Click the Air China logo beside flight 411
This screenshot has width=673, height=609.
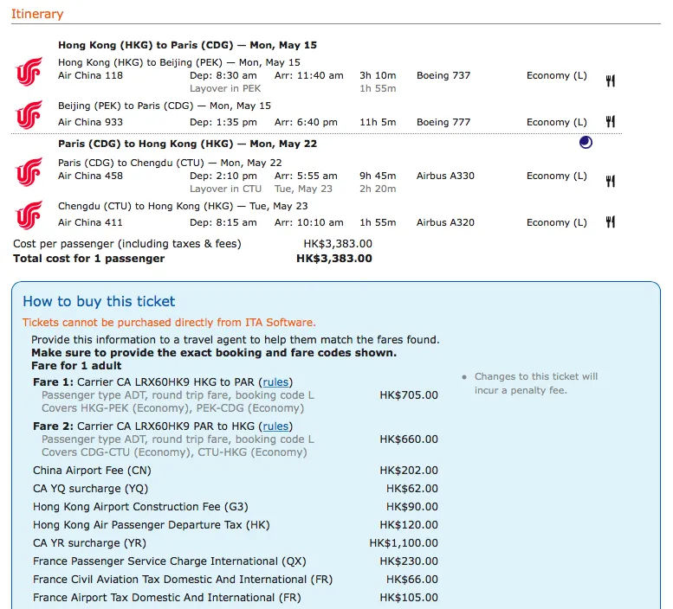(x=29, y=215)
